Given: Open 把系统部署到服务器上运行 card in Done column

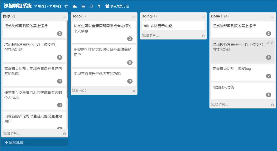Looking at the screenshot, I should pyautogui.click(x=243, y=29).
